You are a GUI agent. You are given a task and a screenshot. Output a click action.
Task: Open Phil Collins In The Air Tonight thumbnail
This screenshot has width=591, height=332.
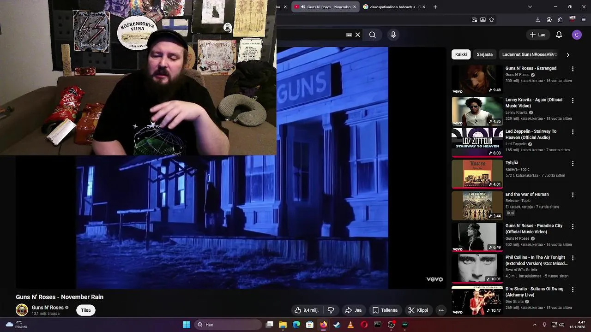click(477, 268)
